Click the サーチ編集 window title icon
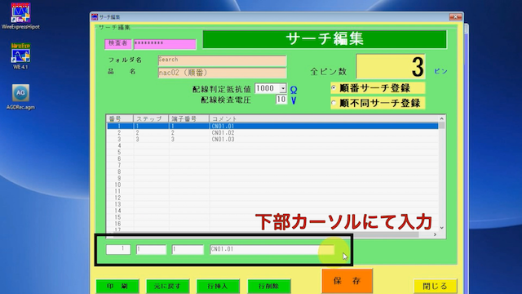 point(95,16)
